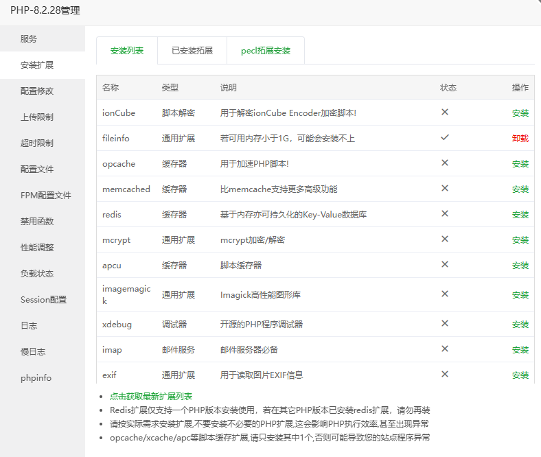Open Session配置 in sidebar
Viewport: 541px width, 457px height.
43,300
